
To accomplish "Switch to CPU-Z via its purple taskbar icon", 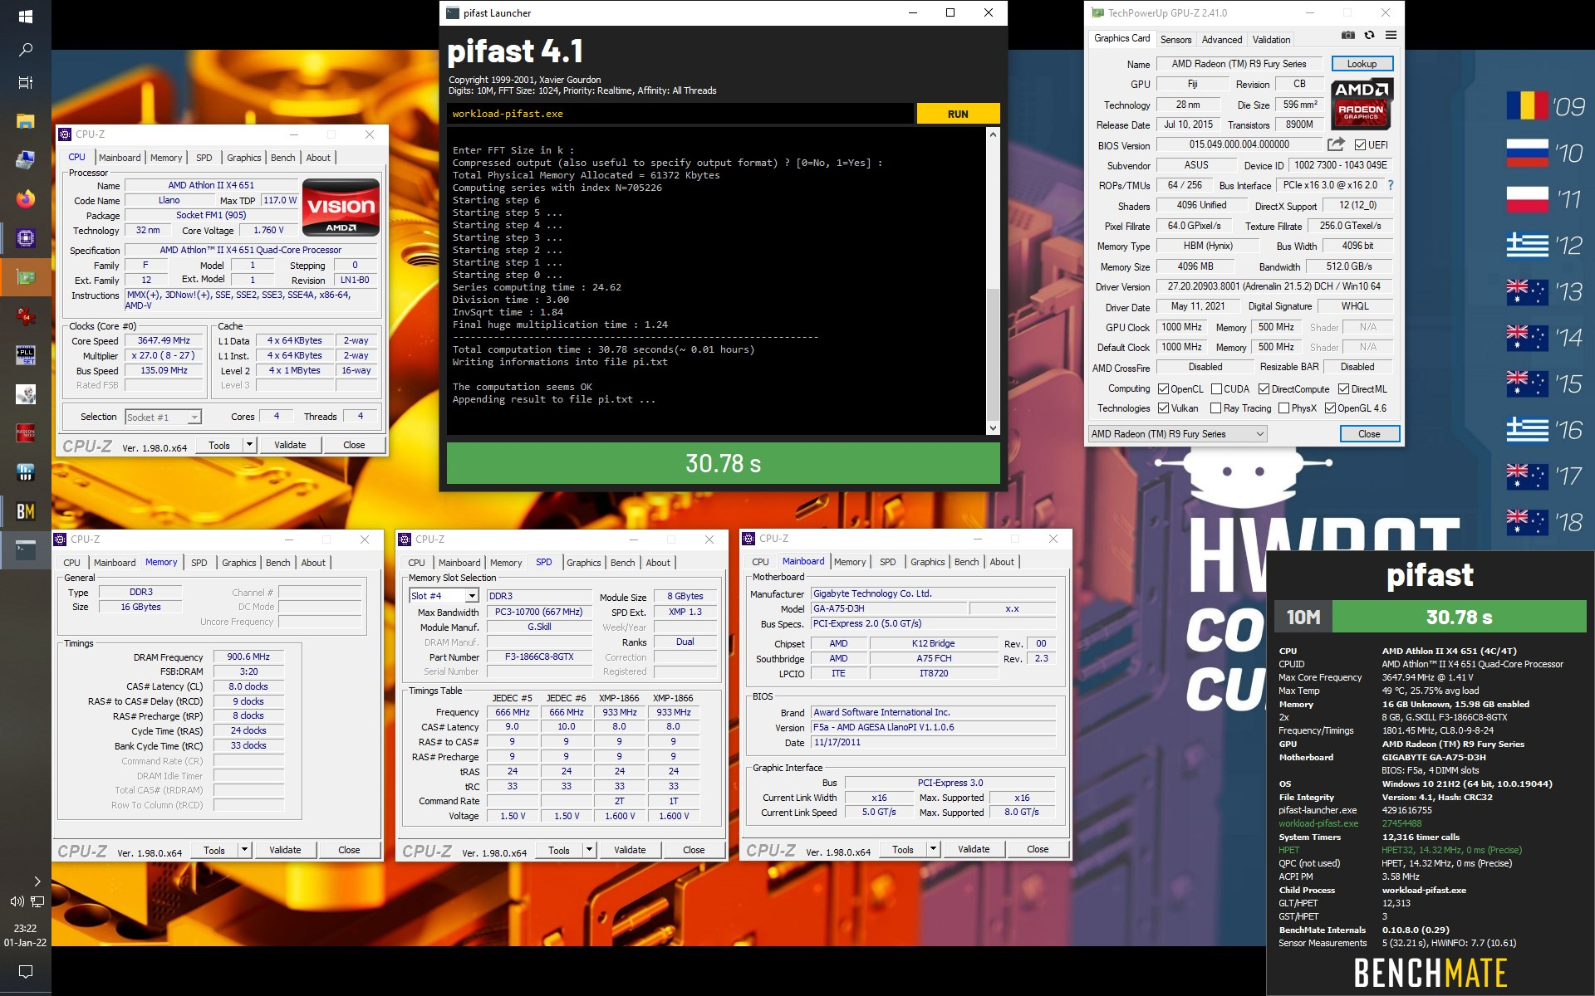I will click(25, 238).
